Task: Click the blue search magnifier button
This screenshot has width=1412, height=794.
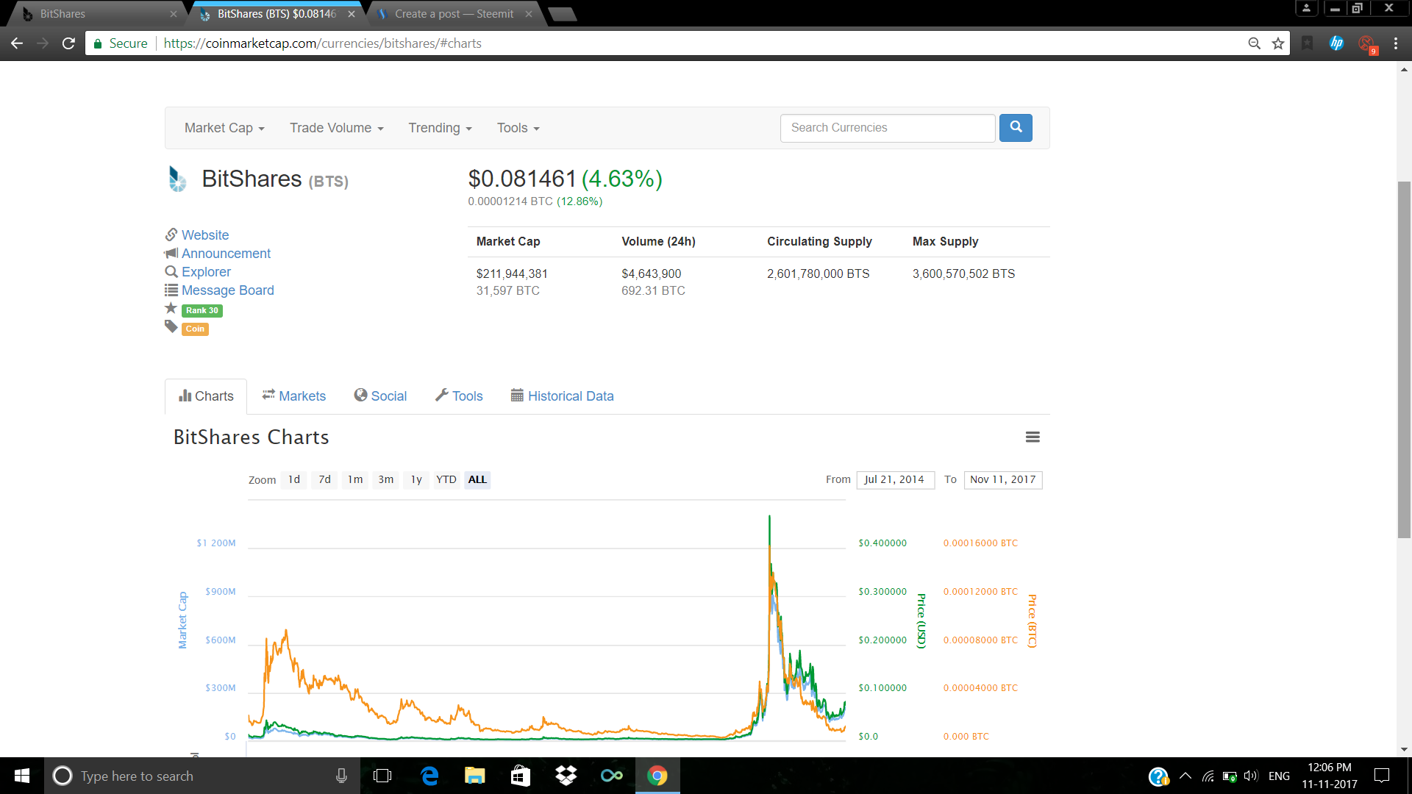Action: coord(1016,127)
